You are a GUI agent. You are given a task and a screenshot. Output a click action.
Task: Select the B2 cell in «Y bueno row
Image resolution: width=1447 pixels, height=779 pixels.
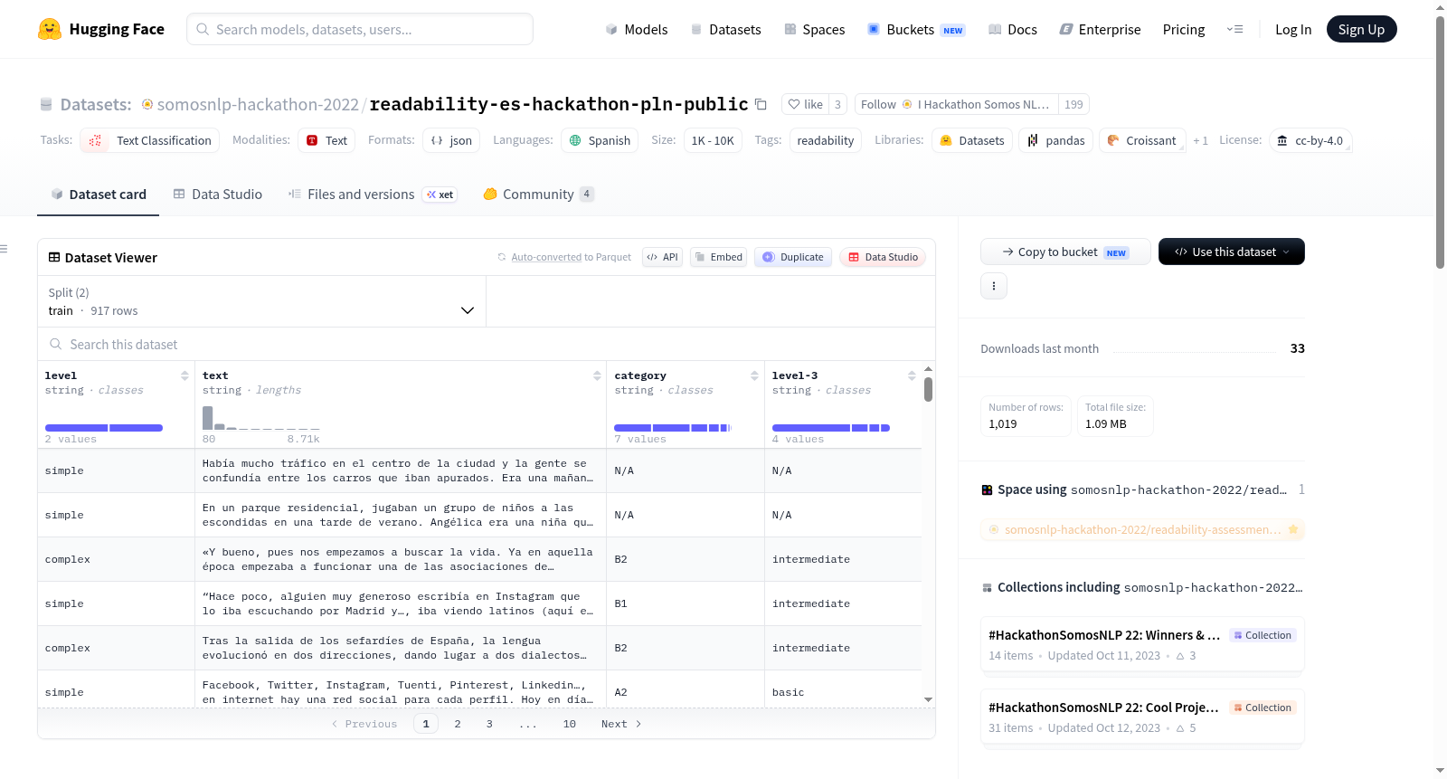point(686,559)
